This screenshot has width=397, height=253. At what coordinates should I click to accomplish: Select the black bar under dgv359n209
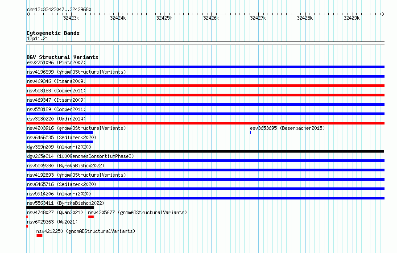[x=205, y=151]
